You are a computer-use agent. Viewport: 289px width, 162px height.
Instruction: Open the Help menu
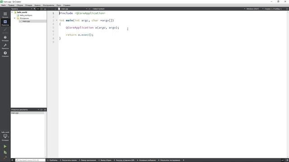click(67, 5)
